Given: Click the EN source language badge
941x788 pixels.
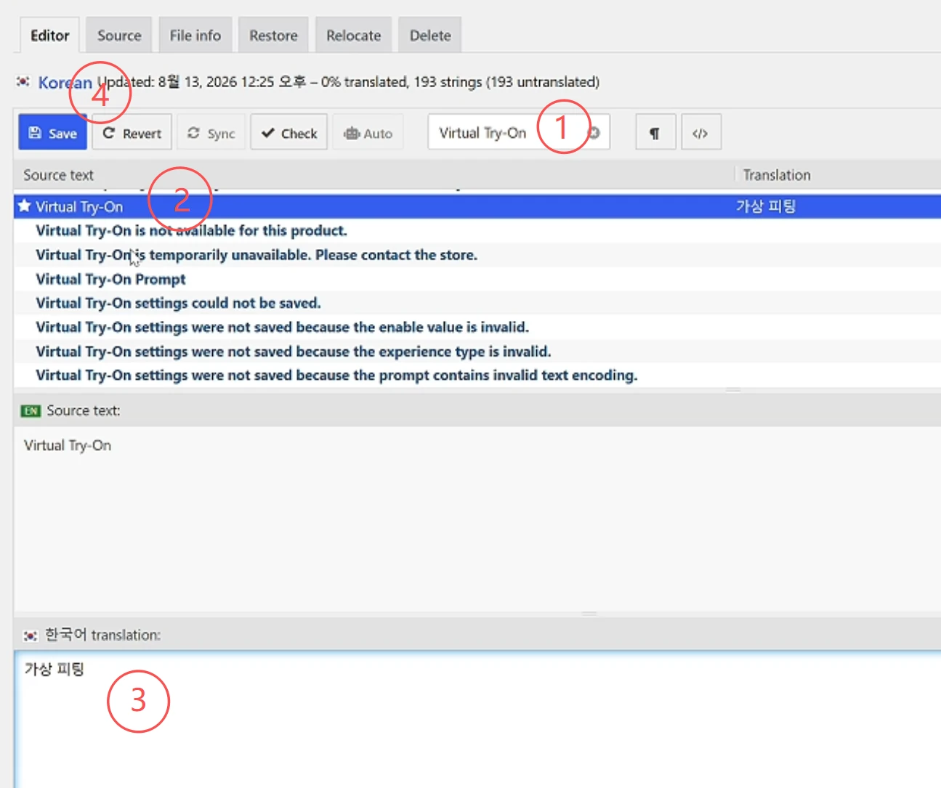Looking at the screenshot, I should pos(31,411).
